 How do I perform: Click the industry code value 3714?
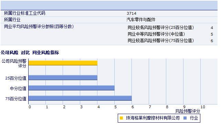coord(131,13)
